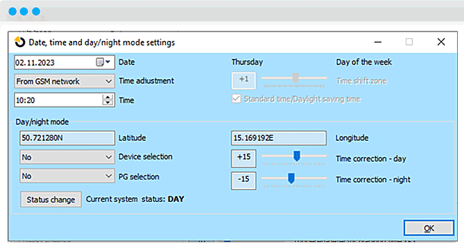Click the Time correction - night label

373,180
